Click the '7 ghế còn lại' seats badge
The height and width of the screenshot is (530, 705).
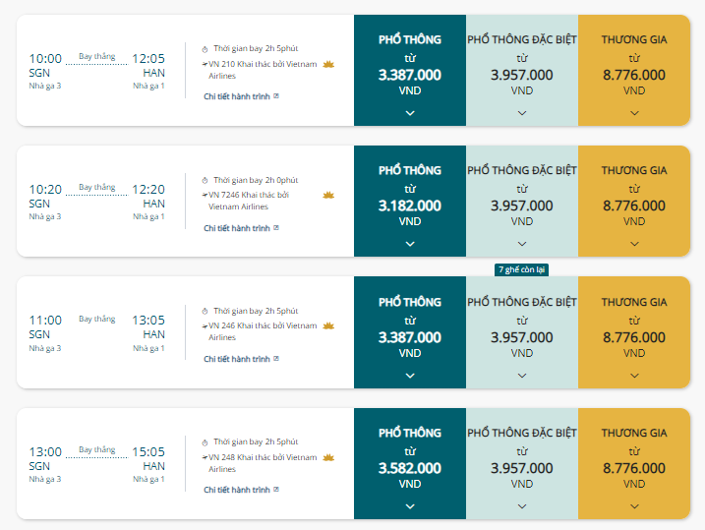point(521,269)
